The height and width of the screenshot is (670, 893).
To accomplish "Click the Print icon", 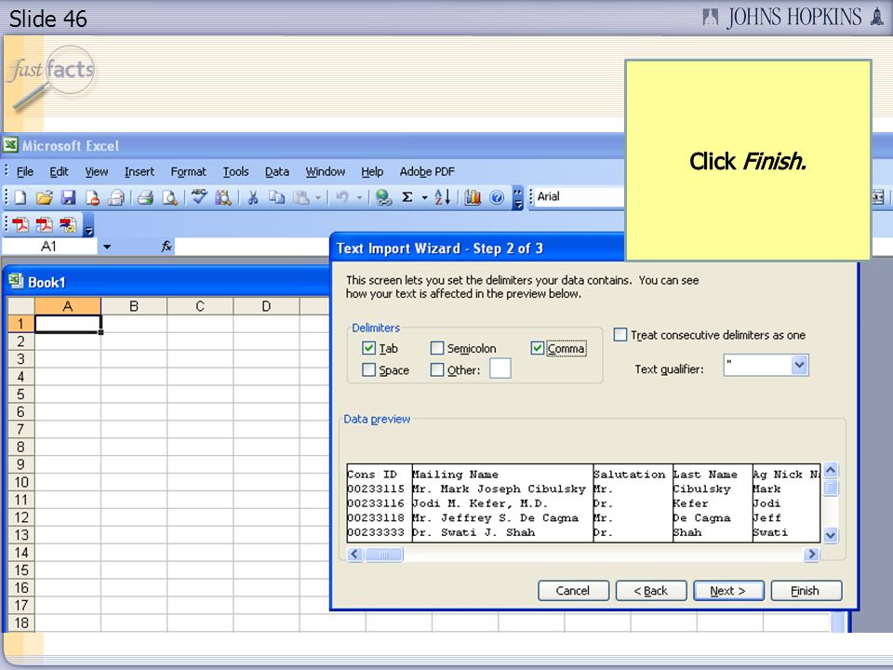I will 145,197.
